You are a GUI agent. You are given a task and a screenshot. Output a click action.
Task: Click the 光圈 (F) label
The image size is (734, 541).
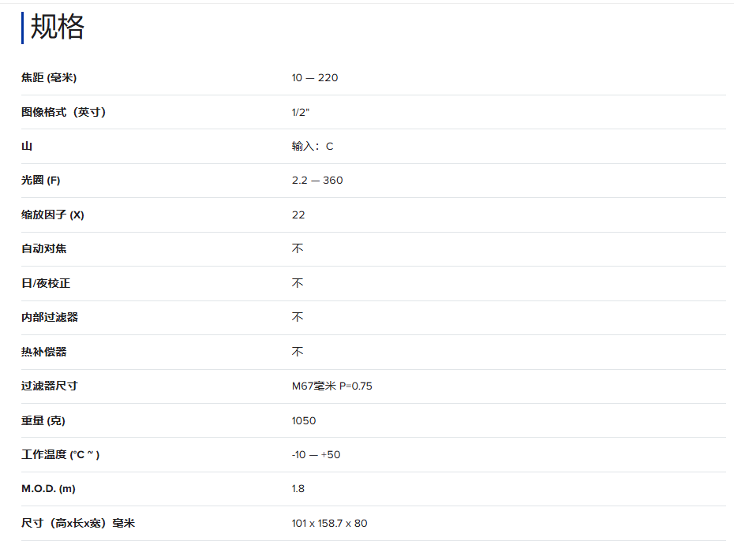pyautogui.click(x=41, y=181)
